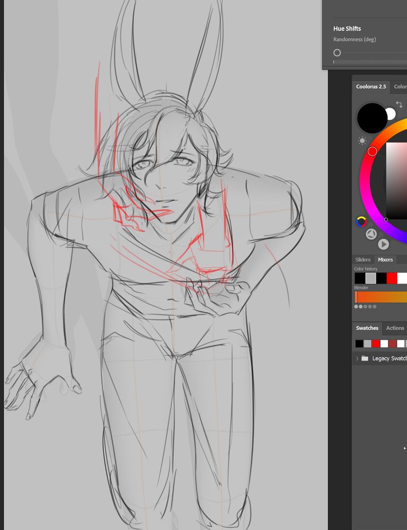Select the black swatch in the Swatches panel
Screen dimensions: 407x530
pos(359,344)
